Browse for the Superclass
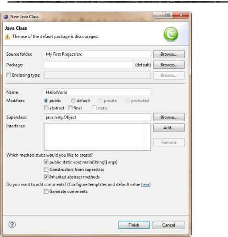This screenshot has width=228, height=237. point(169,117)
